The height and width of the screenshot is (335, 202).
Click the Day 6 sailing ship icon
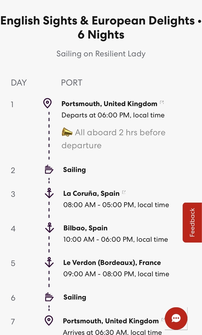click(49, 297)
